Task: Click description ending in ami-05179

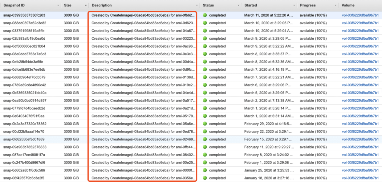Action: pos(144,116)
